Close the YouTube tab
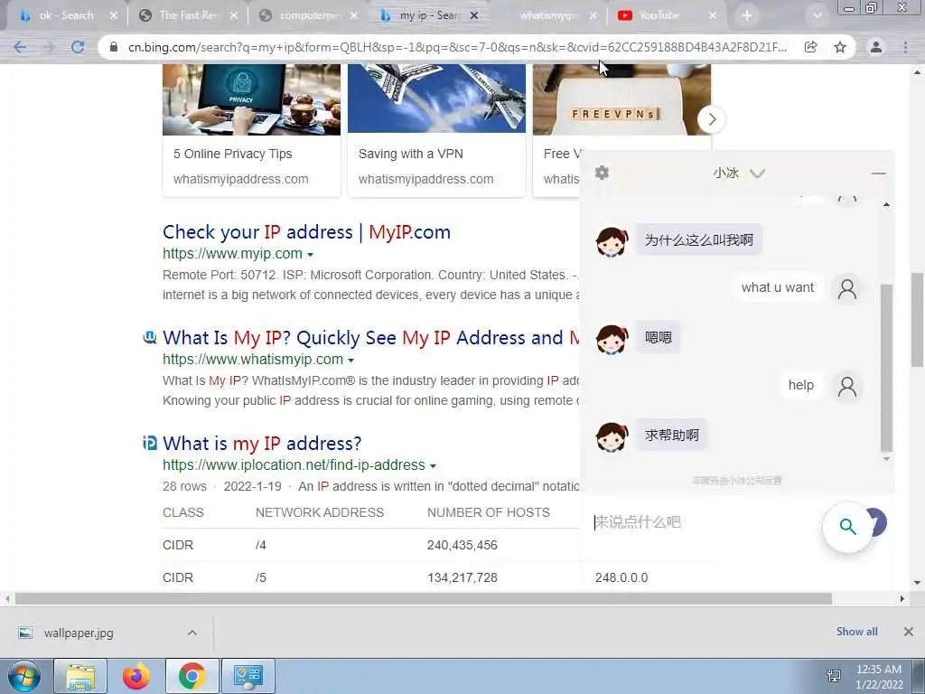Image resolution: width=925 pixels, height=694 pixels. [713, 16]
